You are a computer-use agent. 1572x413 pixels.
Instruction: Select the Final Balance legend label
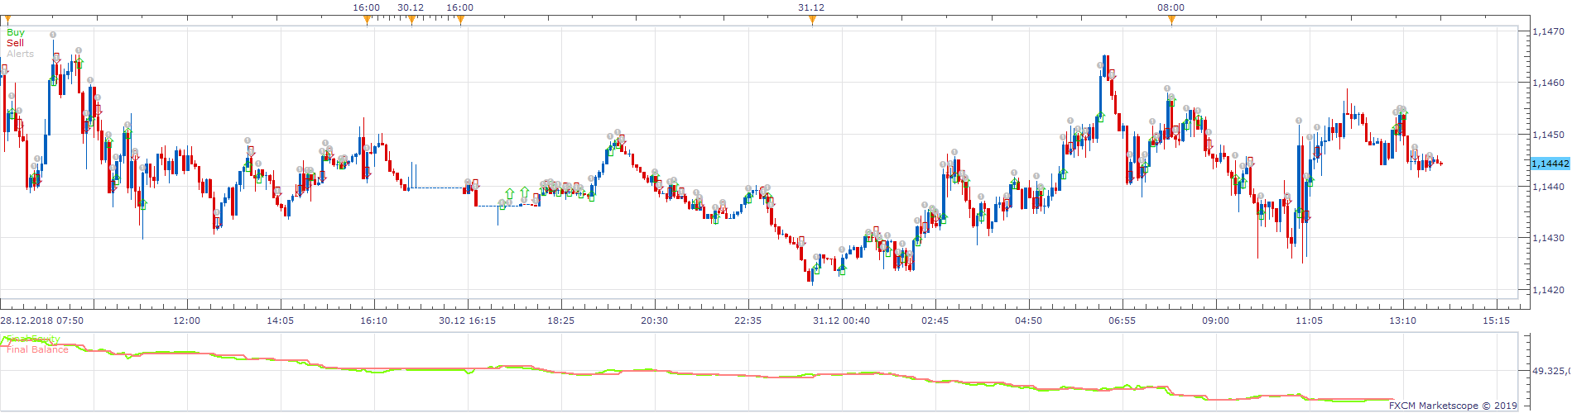pyautogui.click(x=37, y=349)
